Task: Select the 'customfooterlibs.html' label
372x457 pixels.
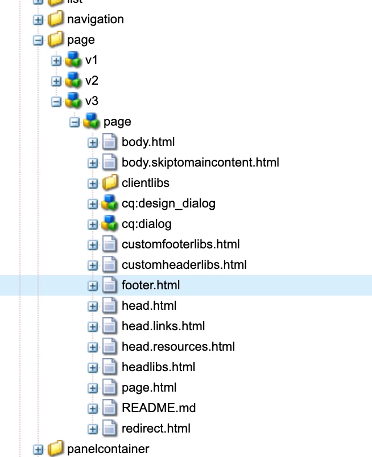Action: (x=181, y=244)
